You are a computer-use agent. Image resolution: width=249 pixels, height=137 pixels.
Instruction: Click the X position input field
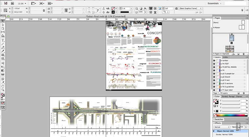(x=19, y=8)
